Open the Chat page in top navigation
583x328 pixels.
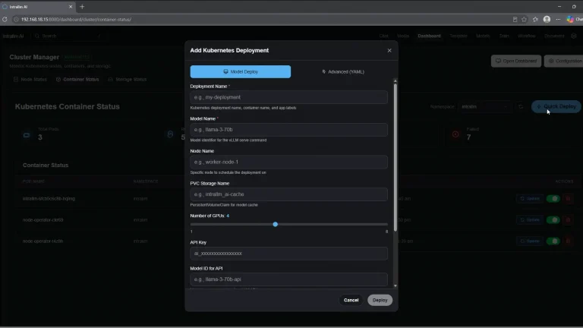pyautogui.click(x=383, y=36)
